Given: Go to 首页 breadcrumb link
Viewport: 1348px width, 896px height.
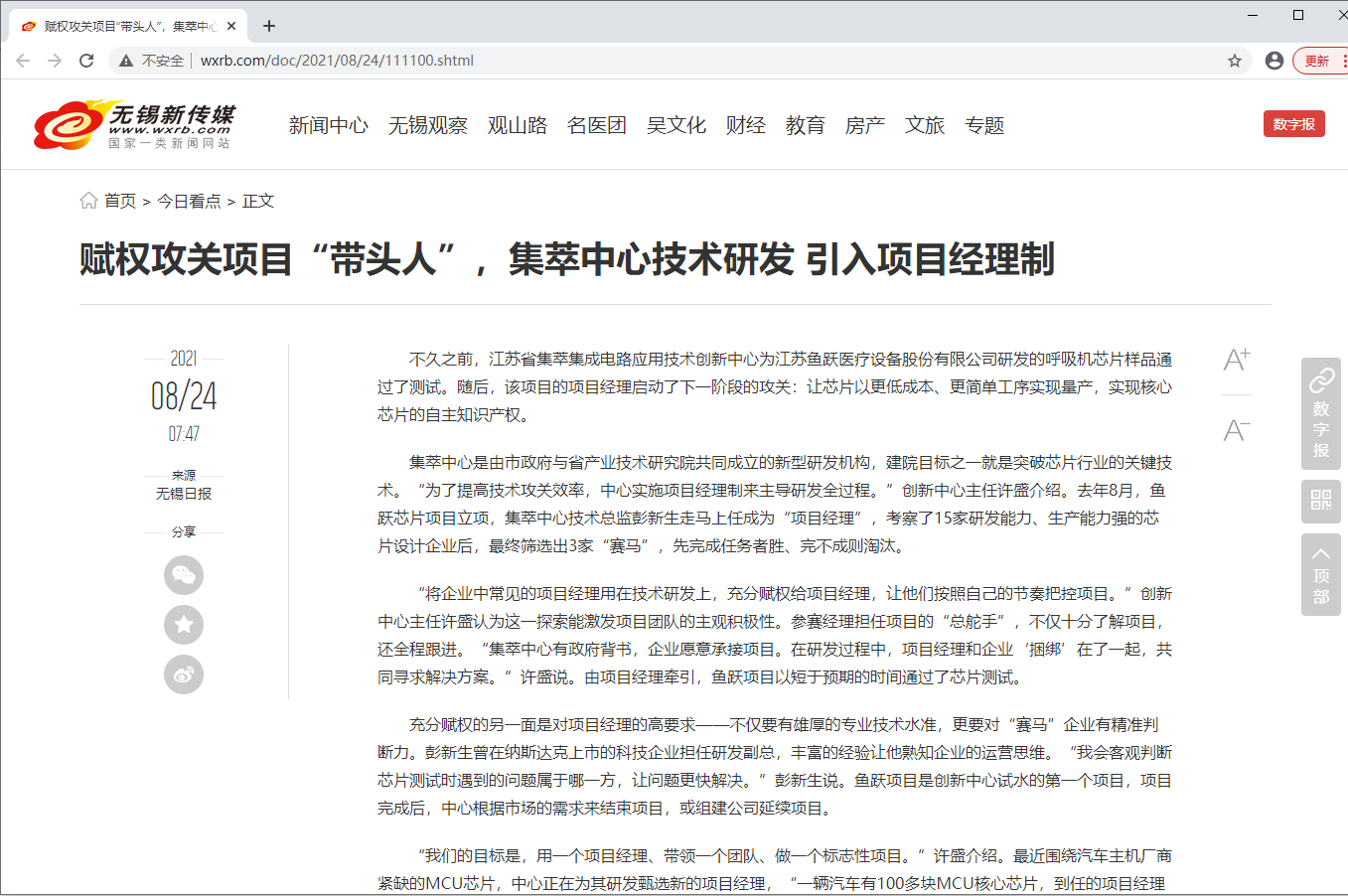Looking at the screenshot, I should pyautogui.click(x=120, y=201).
